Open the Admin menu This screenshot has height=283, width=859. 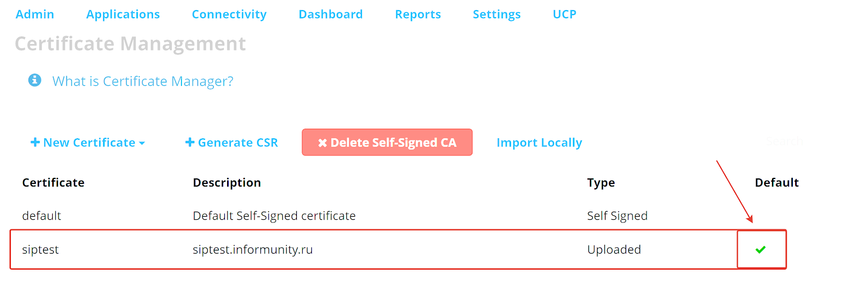click(x=35, y=14)
